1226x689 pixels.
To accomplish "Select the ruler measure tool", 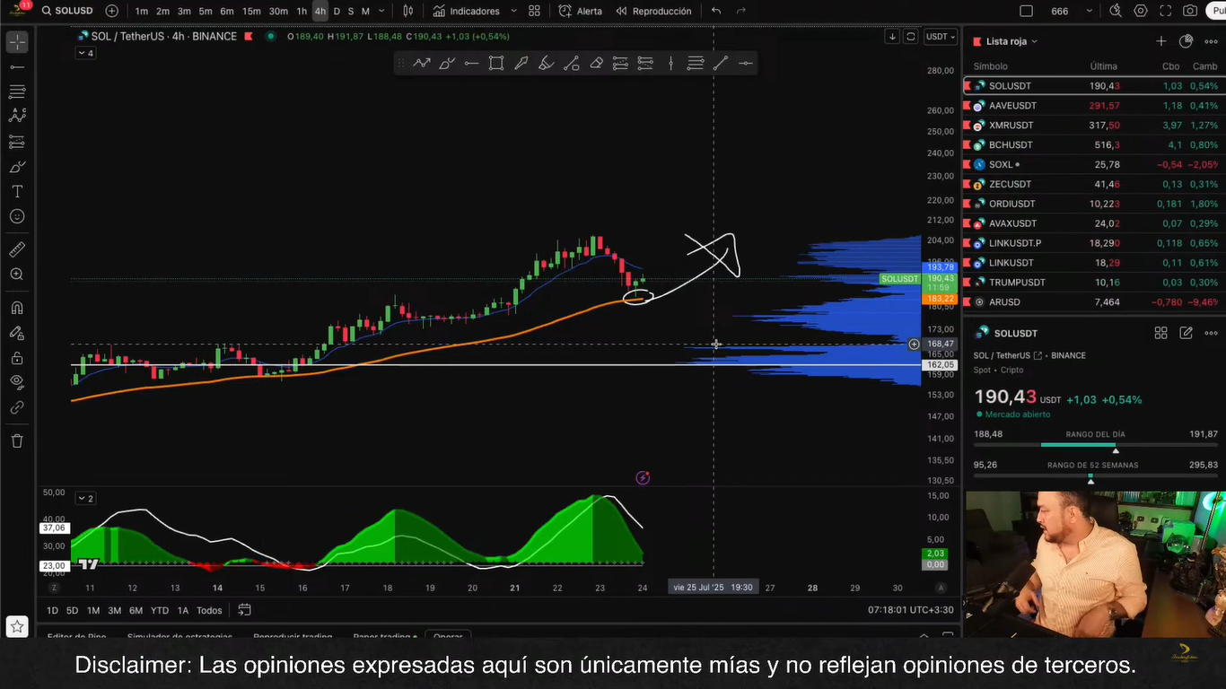I will point(17,249).
